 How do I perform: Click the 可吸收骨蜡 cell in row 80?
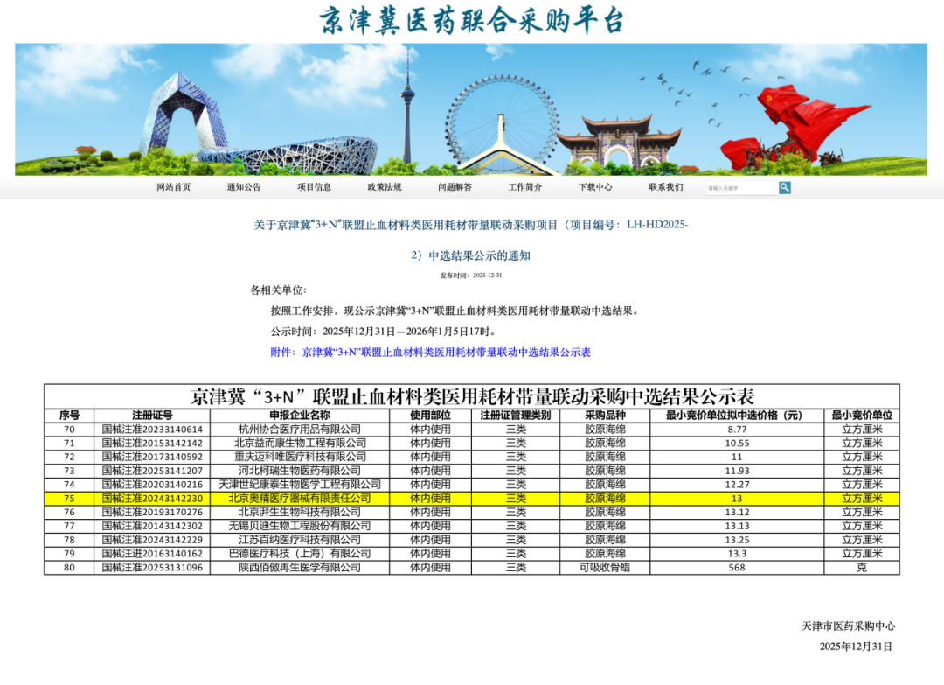pos(605,567)
